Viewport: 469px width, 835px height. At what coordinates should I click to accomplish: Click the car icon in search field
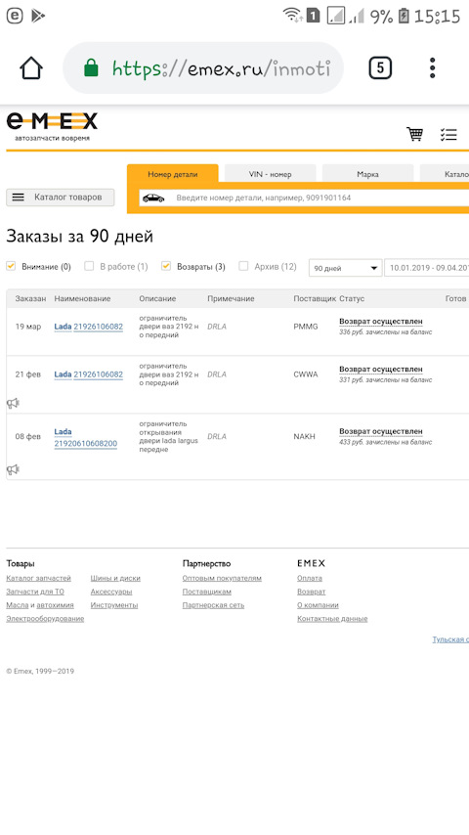153,198
